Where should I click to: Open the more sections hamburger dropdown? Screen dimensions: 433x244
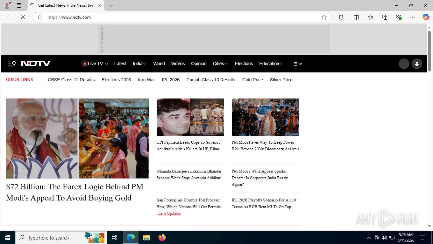click(x=298, y=64)
